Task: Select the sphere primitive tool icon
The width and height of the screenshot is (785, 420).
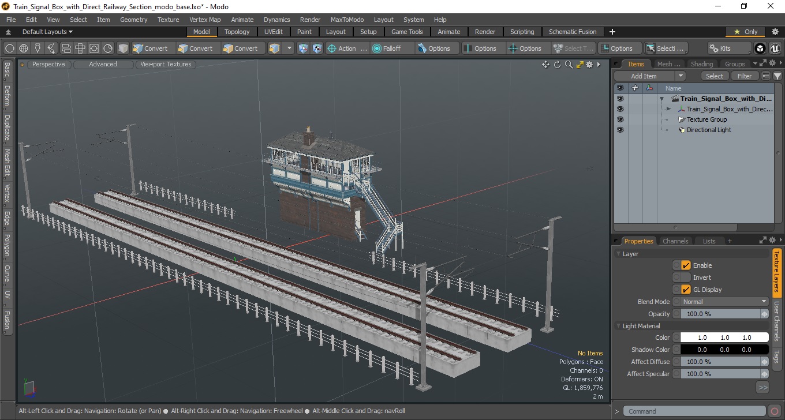Action: click(24, 48)
